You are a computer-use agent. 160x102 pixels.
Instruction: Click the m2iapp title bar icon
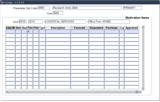pos(2,2)
